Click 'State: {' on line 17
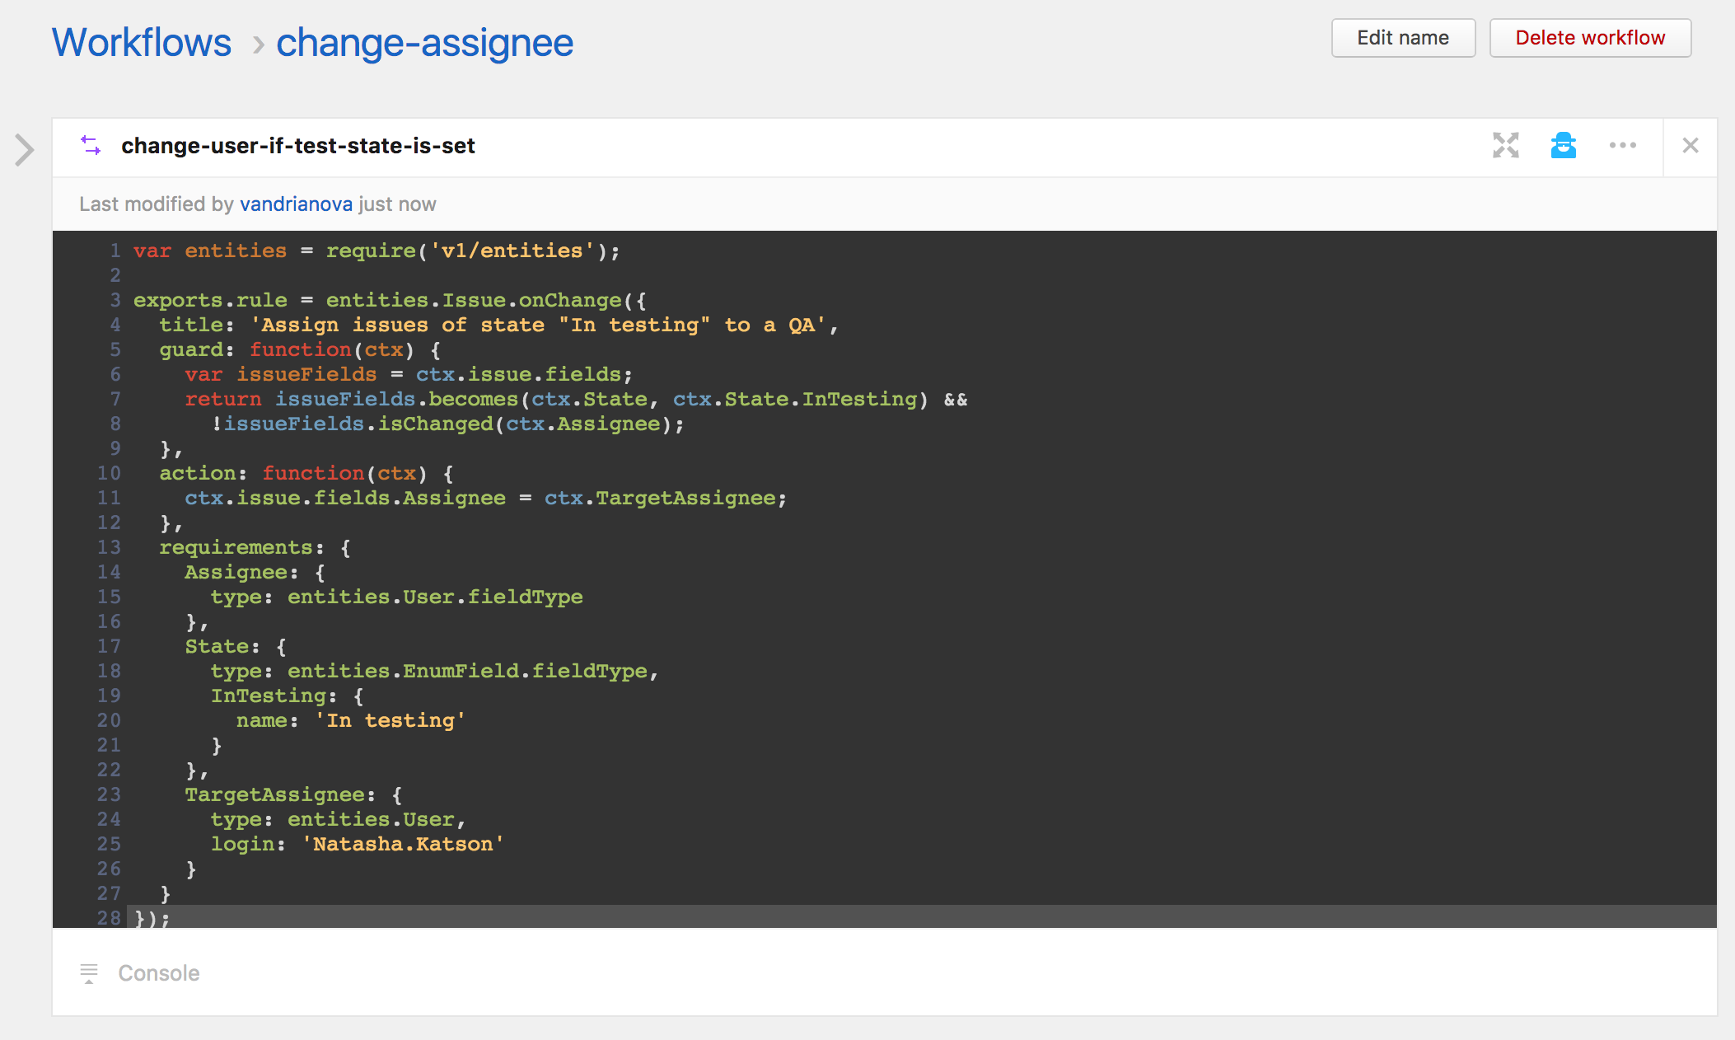The height and width of the screenshot is (1040, 1735). [x=236, y=646]
